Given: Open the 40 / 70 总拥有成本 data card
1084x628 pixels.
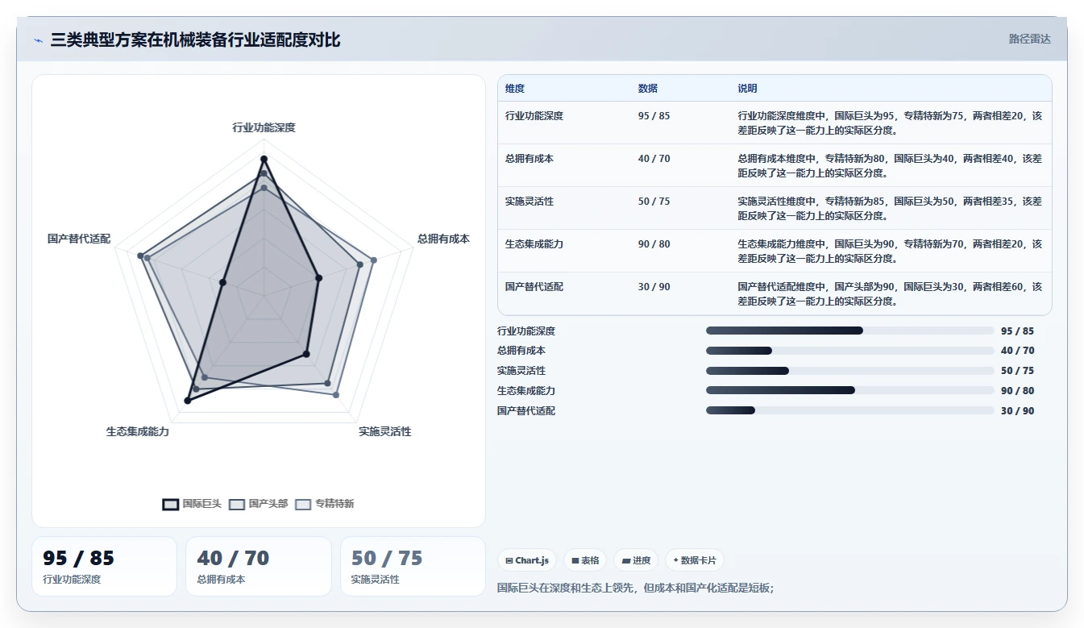Looking at the screenshot, I should [x=259, y=566].
